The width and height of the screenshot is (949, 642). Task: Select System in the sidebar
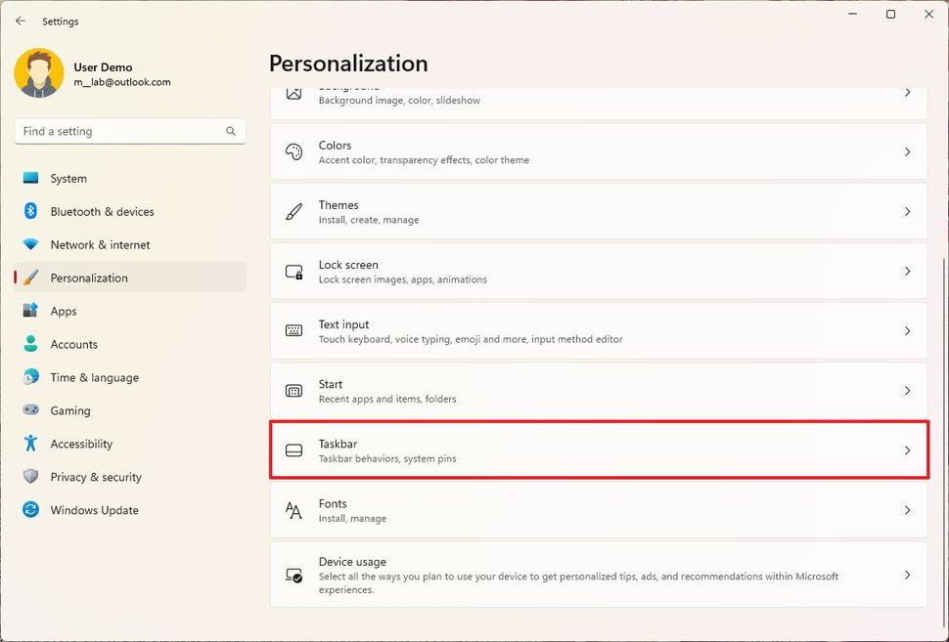click(68, 179)
